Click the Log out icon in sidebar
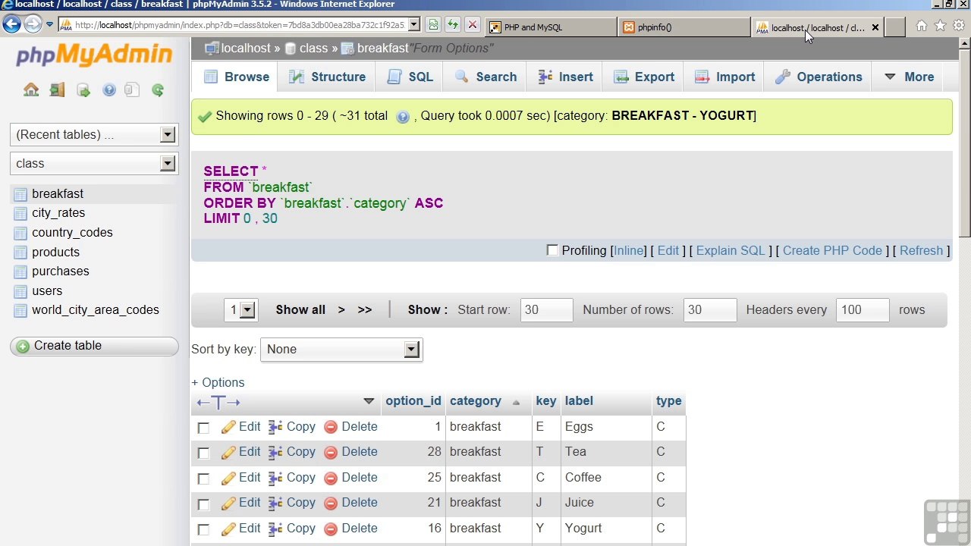The height and width of the screenshot is (546, 971). (x=57, y=90)
